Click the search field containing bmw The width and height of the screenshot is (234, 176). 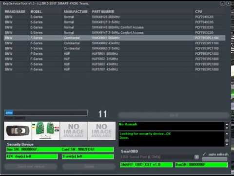coord(46,113)
